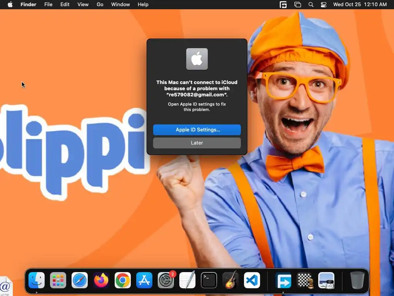Open Finder from the Dock
Screen dimensions: 394x296
37,280
